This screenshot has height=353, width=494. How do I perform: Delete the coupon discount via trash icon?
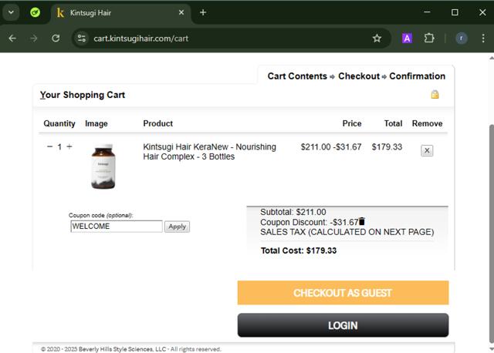tap(362, 221)
